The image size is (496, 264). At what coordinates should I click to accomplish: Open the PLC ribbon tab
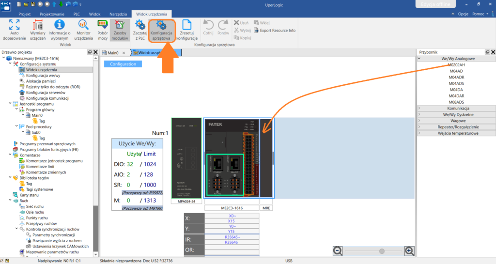pos(77,14)
